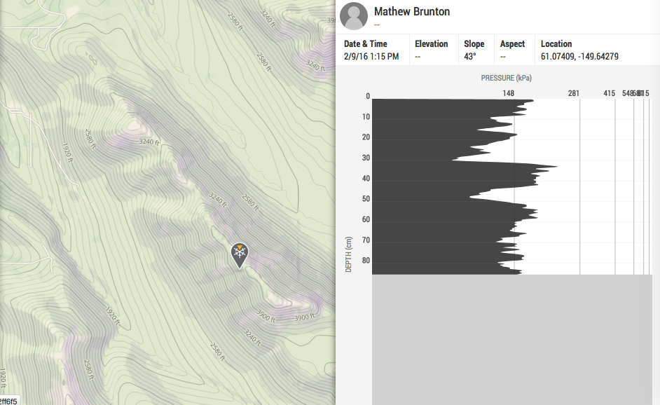Select the 30 depth axis label
Viewport: 660px width, 405px height.
pyautogui.click(x=366, y=158)
